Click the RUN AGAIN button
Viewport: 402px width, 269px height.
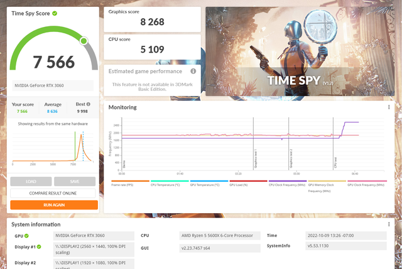pyautogui.click(x=54, y=205)
